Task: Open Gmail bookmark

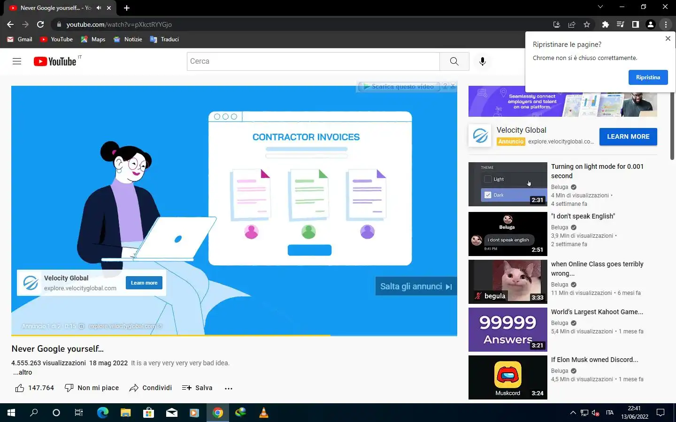Action: (20, 39)
